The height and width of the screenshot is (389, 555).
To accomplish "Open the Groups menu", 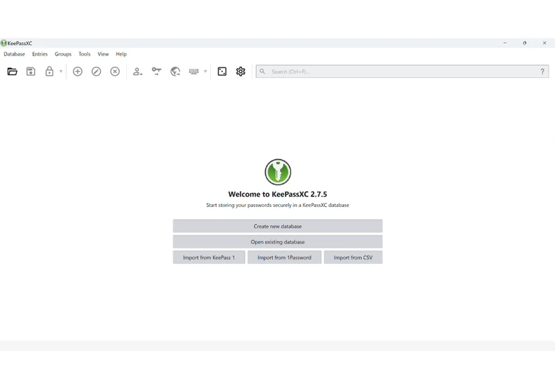I will pos(63,54).
